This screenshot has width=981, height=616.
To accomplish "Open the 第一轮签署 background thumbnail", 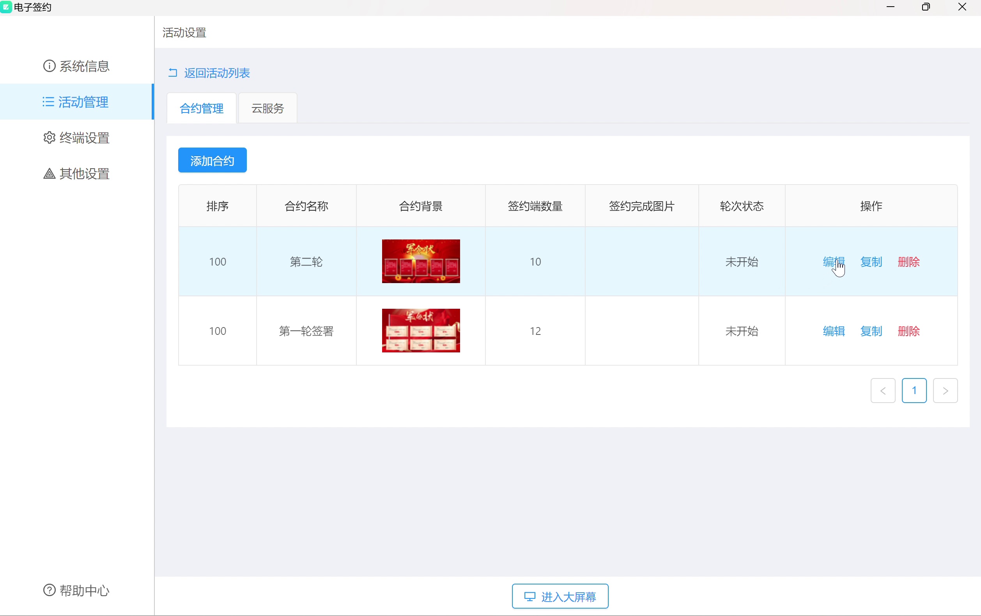I will tap(421, 330).
